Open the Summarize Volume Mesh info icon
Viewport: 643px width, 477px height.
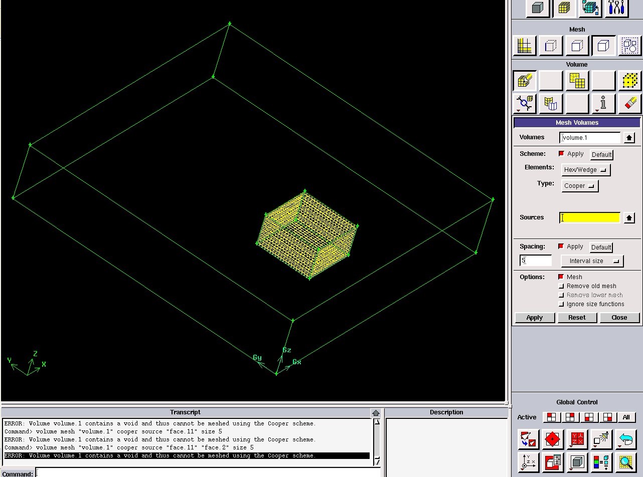click(x=603, y=103)
